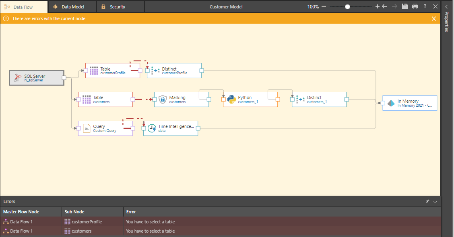This screenshot has width=454, height=237.
Task: Select the Distinct customerProfile node
Action: pos(174,71)
